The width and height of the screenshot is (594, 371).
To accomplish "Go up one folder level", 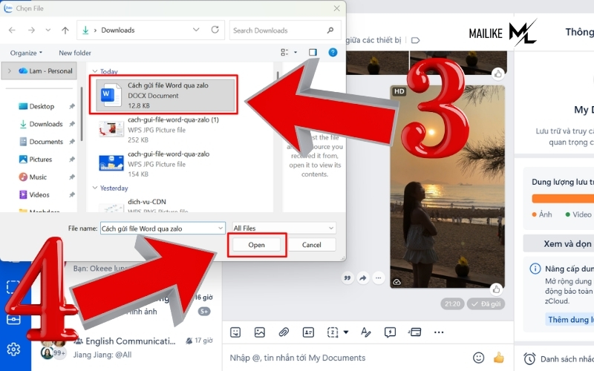I will (x=65, y=30).
